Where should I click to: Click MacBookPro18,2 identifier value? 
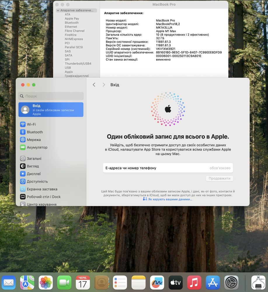click(168, 24)
